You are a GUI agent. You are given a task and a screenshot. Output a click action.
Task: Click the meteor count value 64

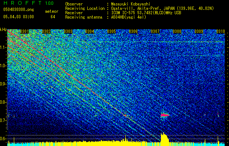click(53, 17)
